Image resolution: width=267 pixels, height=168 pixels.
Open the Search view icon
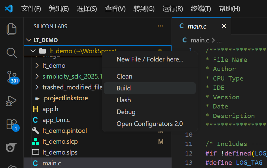click(x=12, y=53)
